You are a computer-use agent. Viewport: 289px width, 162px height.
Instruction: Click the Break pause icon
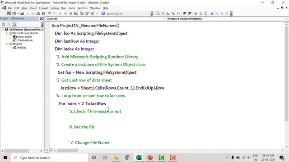(65, 13)
